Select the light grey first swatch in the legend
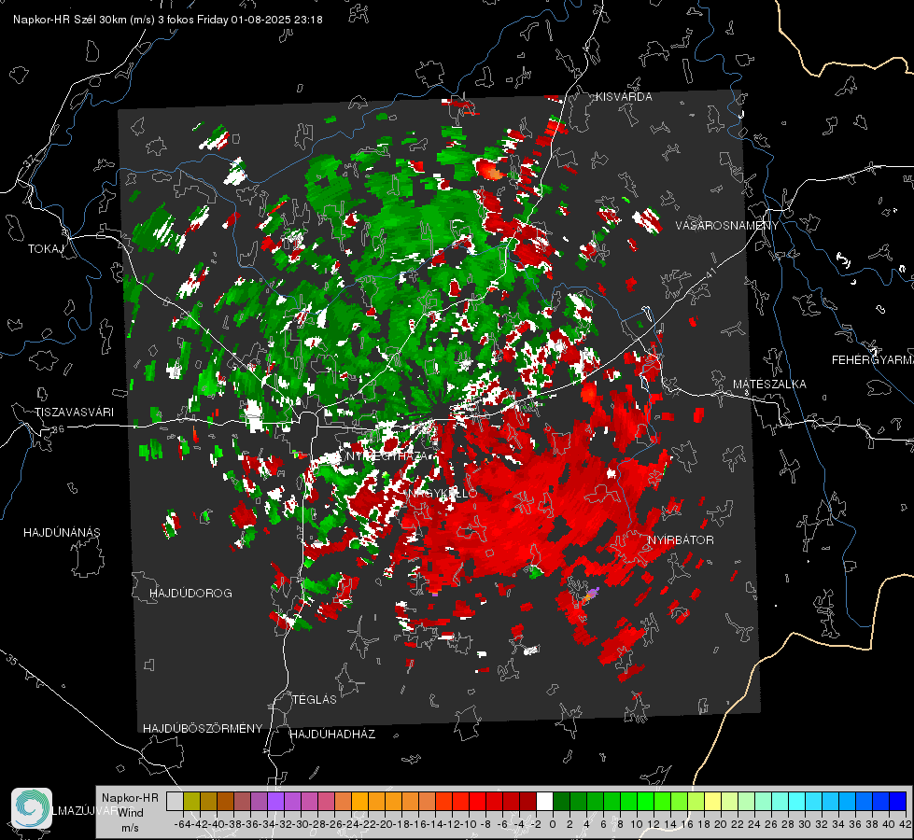 (x=175, y=801)
